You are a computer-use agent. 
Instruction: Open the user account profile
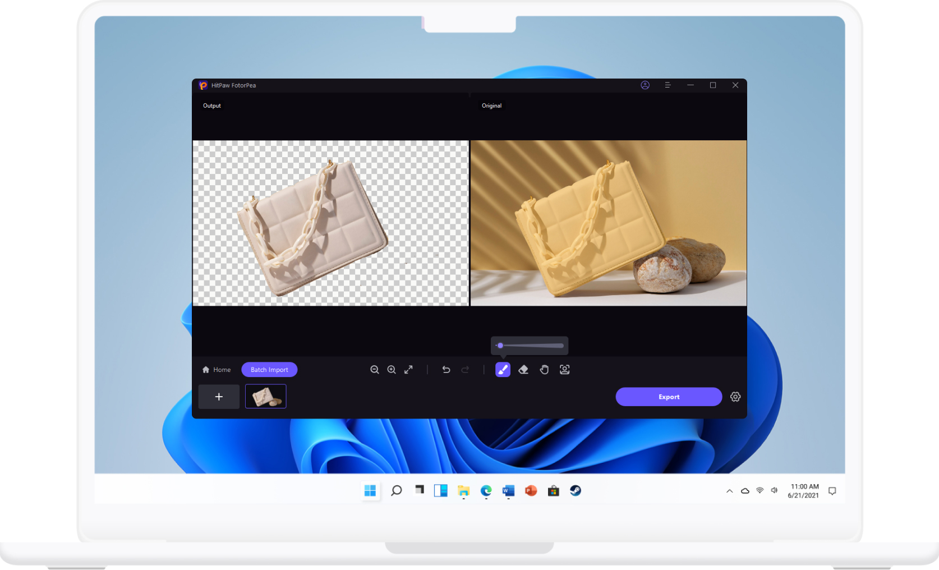(645, 85)
